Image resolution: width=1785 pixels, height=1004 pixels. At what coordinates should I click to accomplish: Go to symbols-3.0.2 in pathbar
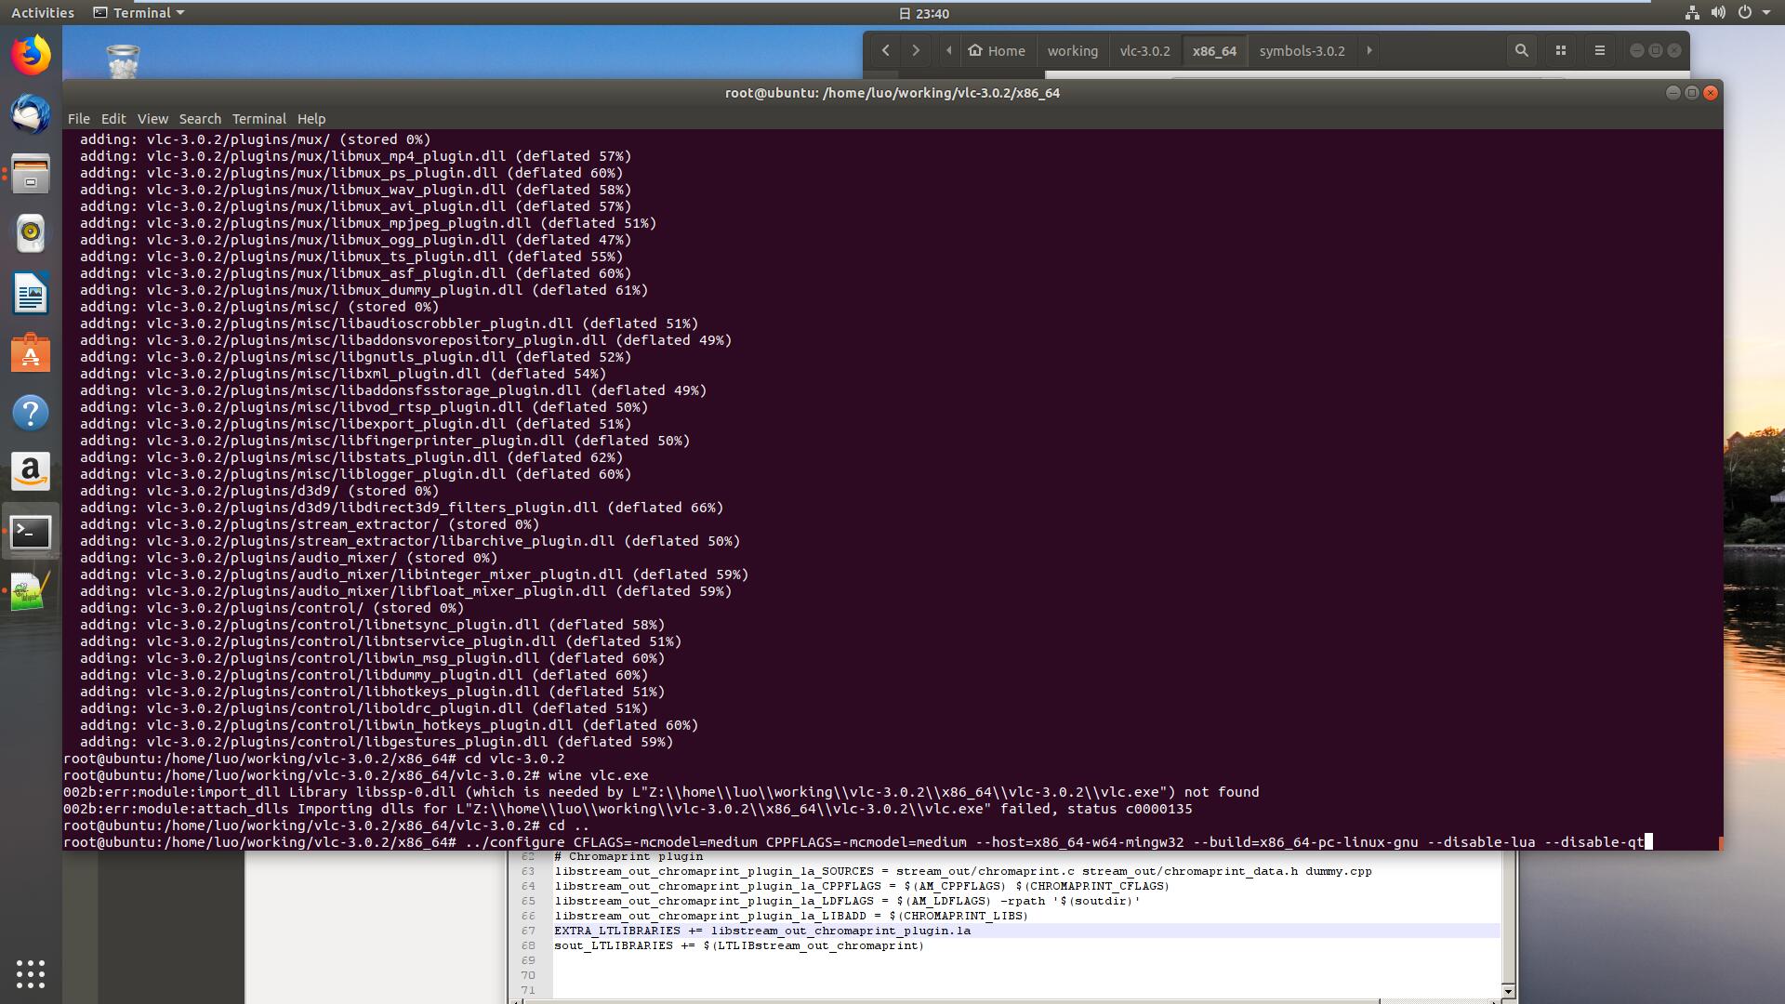pyautogui.click(x=1302, y=51)
